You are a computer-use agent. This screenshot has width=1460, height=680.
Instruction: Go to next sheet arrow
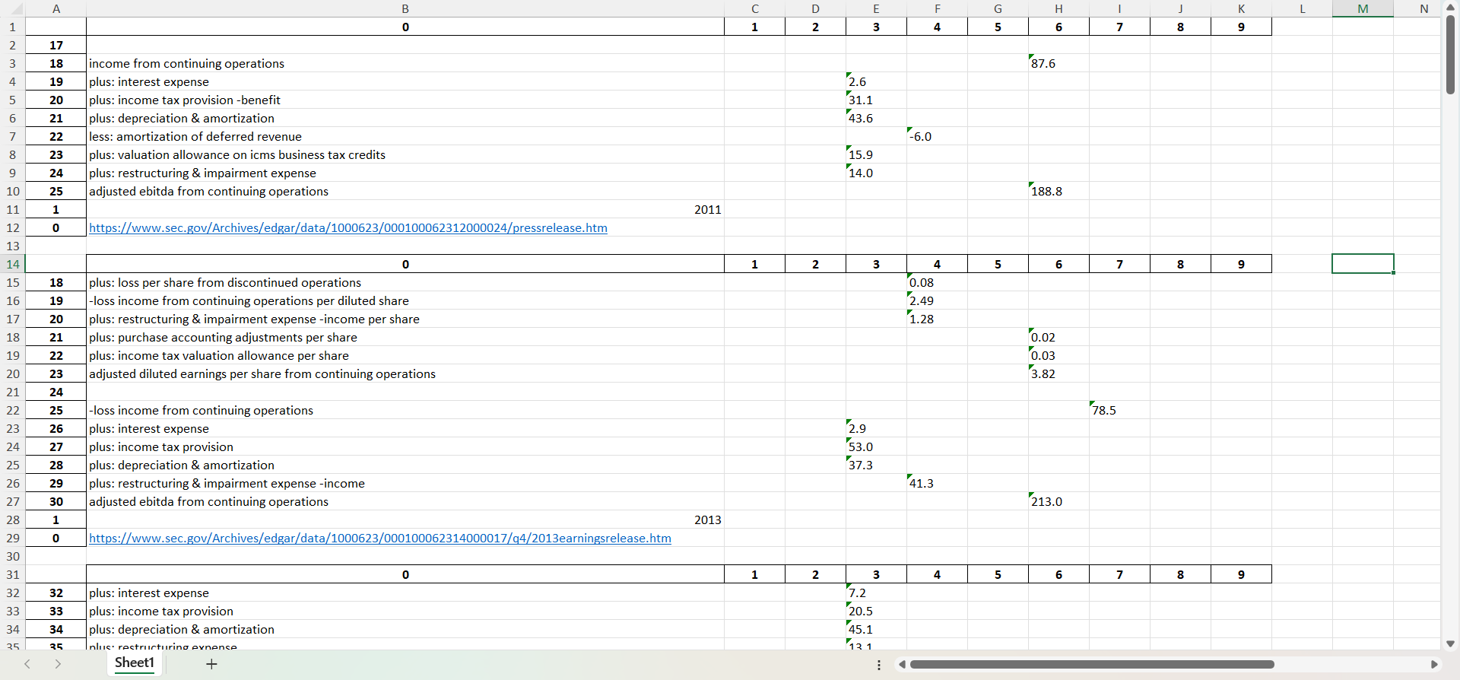tap(58, 664)
